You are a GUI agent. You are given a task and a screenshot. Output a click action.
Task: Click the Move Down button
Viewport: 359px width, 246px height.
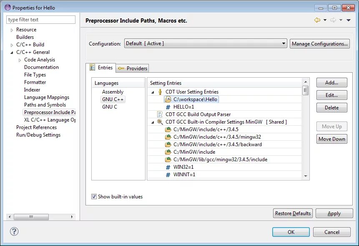point(332,139)
